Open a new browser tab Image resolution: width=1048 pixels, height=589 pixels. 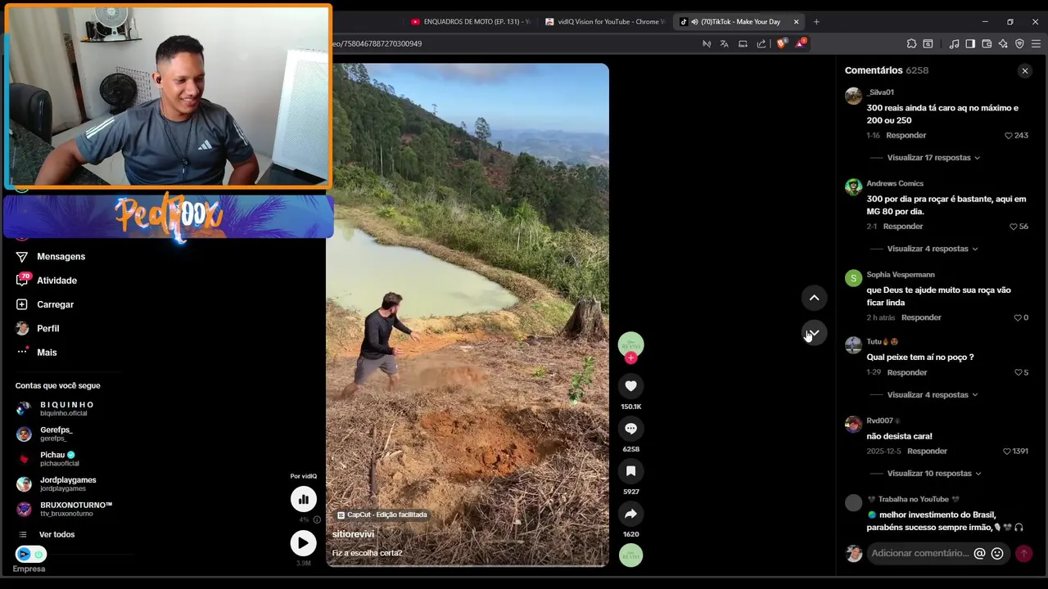tap(816, 22)
